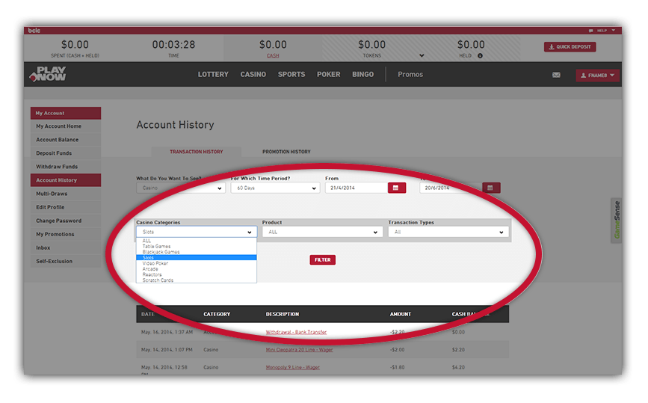Click the Date column header
The width and height of the screenshot is (648, 403).
pyautogui.click(x=147, y=315)
